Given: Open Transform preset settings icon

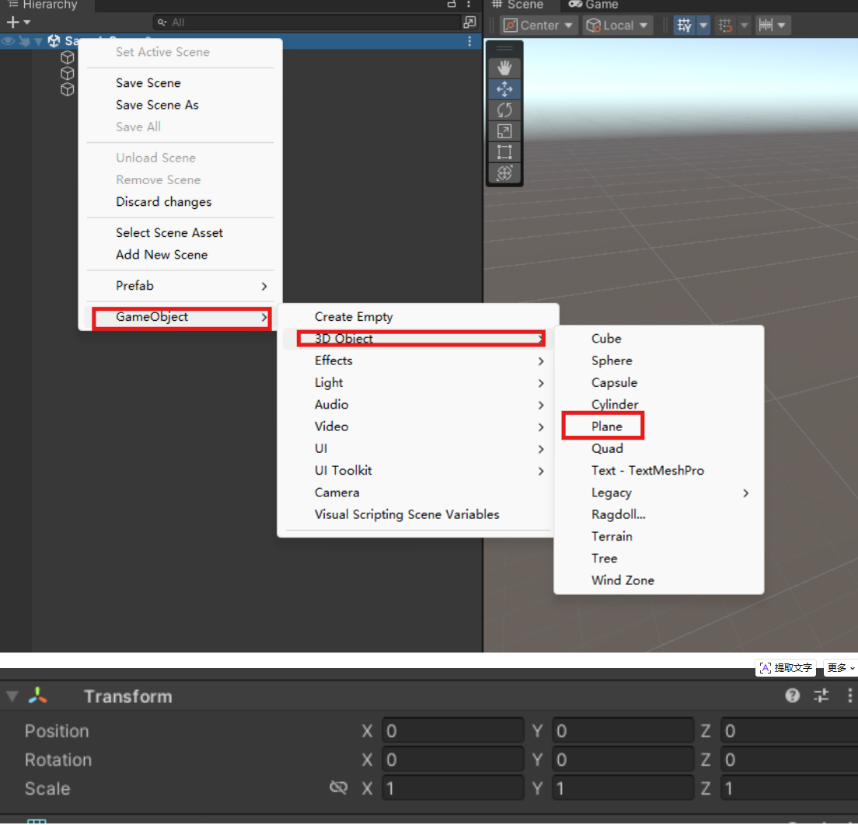Looking at the screenshot, I should coord(821,696).
